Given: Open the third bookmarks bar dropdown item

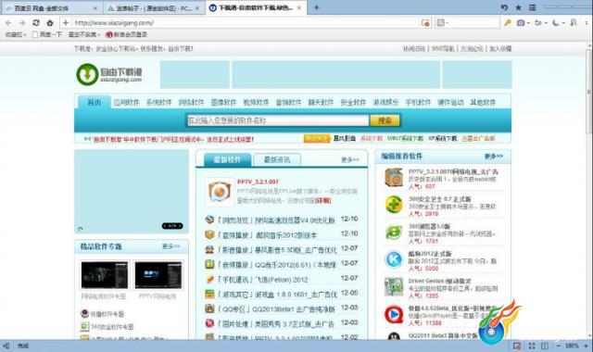Looking at the screenshot, I should pyautogui.click(x=84, y=34).
